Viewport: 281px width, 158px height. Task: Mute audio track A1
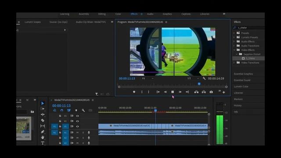coord(77,133)
